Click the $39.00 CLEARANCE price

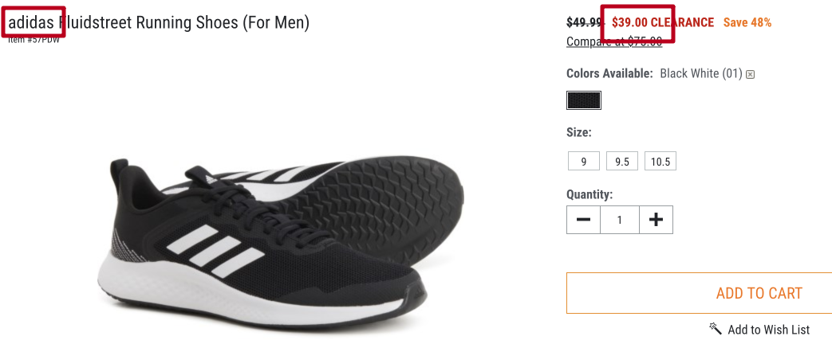(662, 22)
